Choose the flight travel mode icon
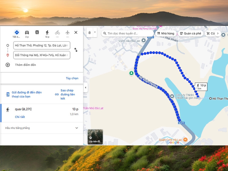This screenshot has height=171, width=228. (x=68, y=32)
